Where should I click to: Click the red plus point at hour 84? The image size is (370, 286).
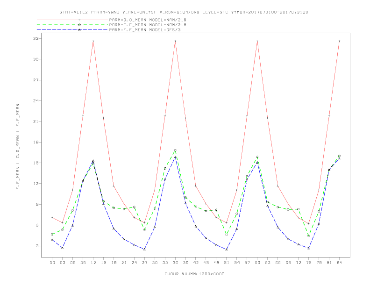tap(339, 41)
